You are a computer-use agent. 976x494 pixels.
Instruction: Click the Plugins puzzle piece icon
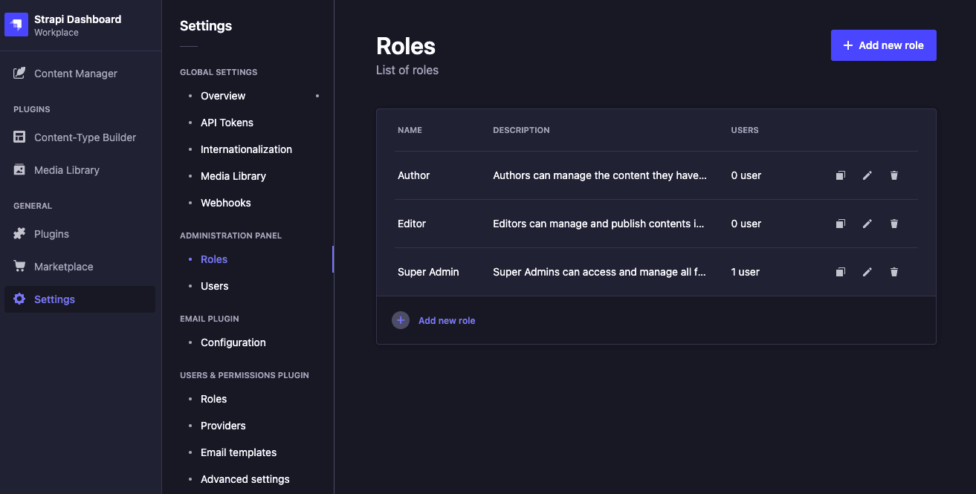click(19, 234)
